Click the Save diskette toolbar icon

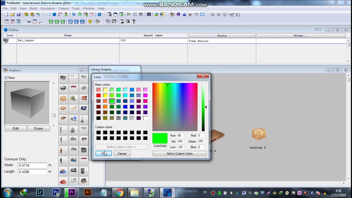click(18, 14)
